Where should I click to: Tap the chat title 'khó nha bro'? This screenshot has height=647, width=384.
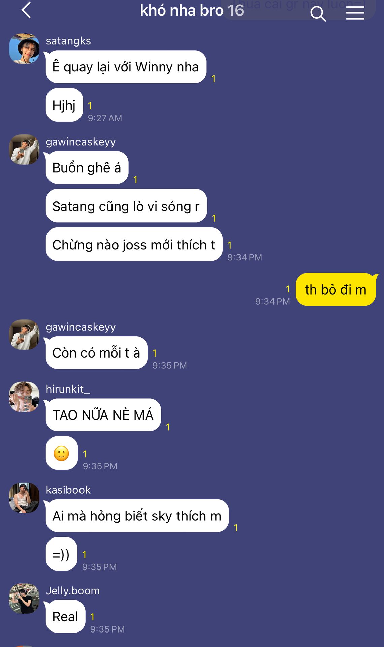pyautogui.click(x=182, y=10)
